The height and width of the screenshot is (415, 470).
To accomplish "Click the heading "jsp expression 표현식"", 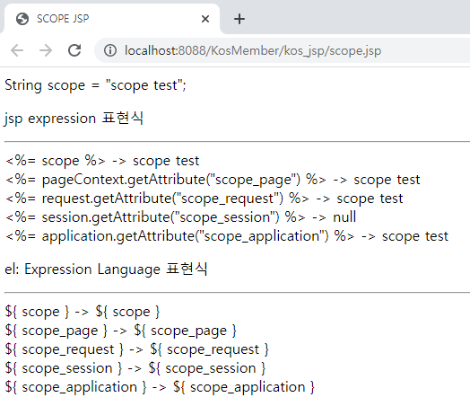I will [74, 119].
